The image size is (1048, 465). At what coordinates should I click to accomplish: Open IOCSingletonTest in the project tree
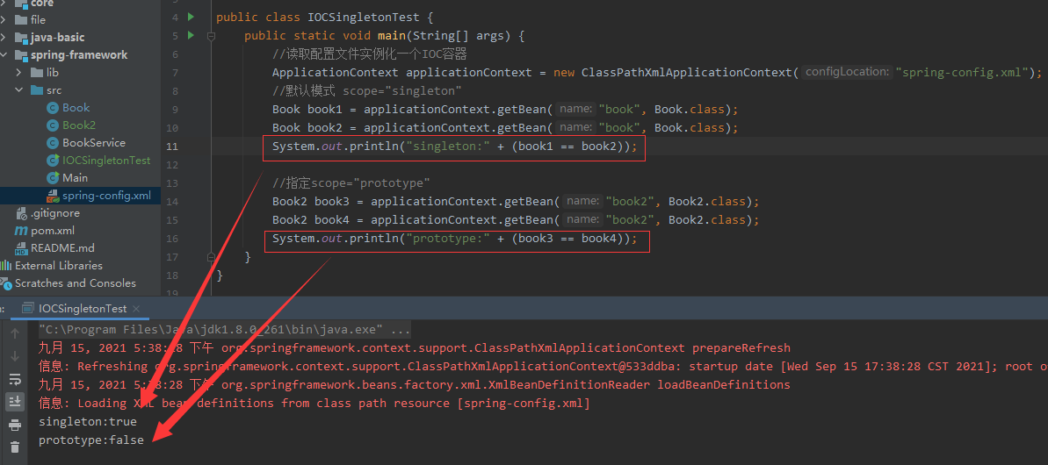(106, 160)
